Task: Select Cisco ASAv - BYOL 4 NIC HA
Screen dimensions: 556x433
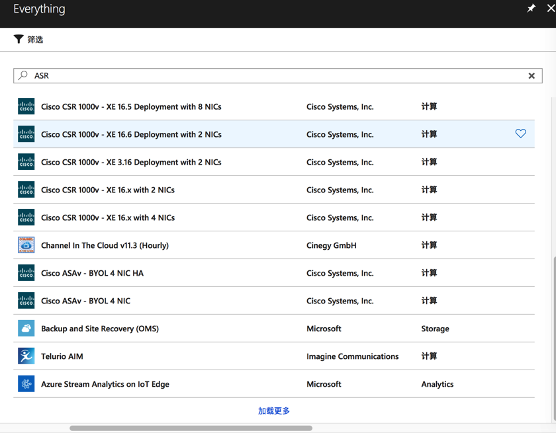Action: click(x=92, y=273)
